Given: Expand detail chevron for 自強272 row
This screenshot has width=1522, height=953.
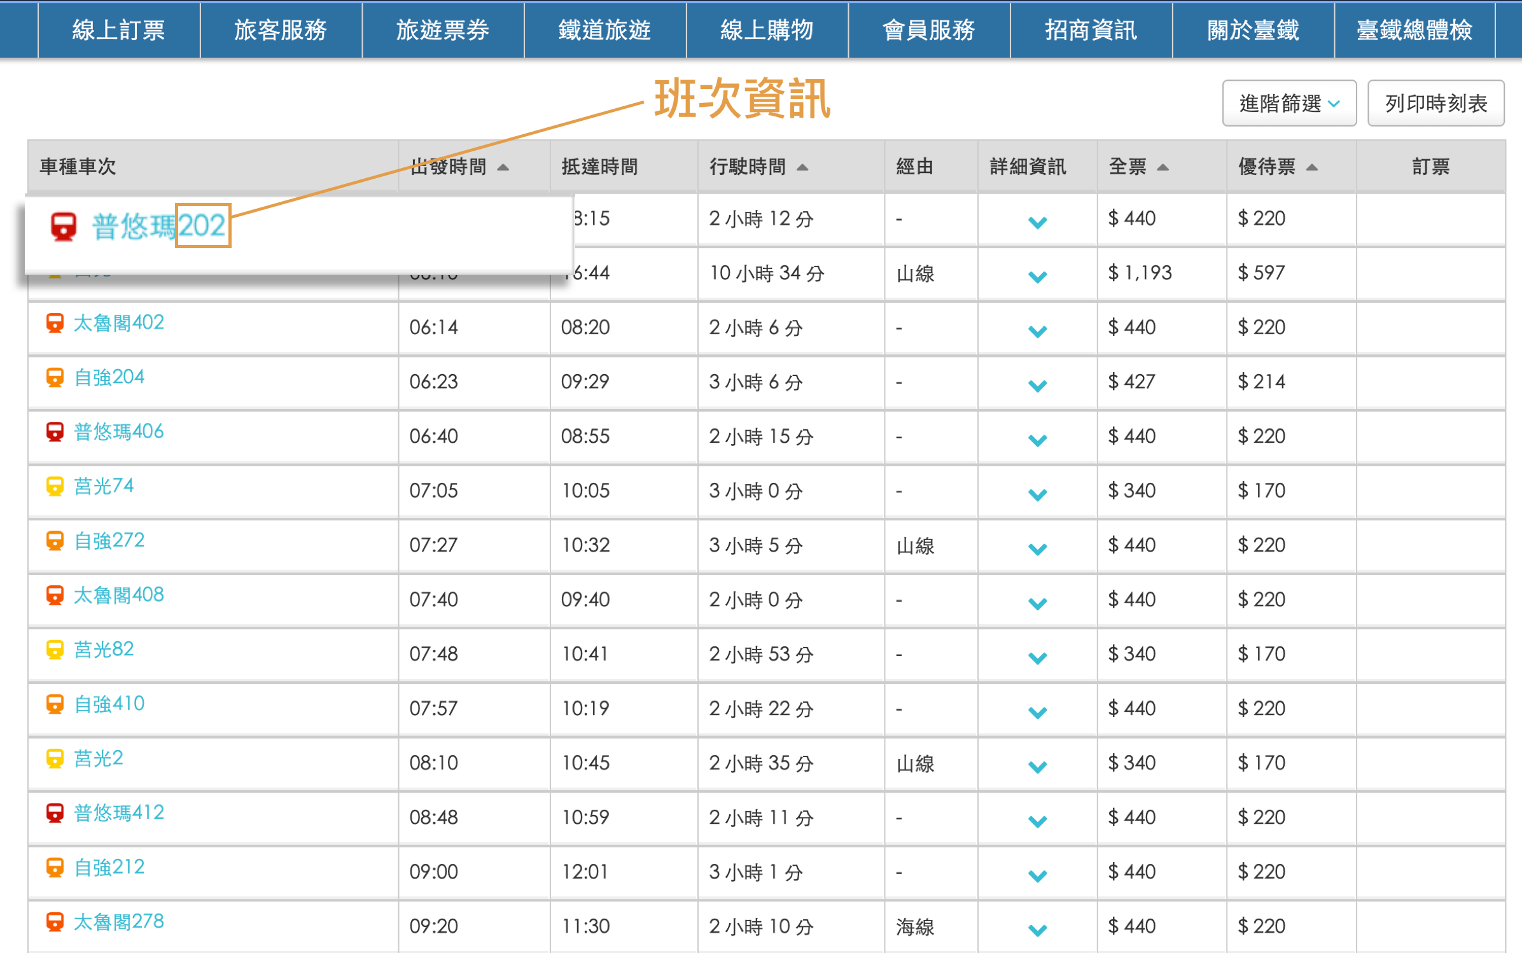Looking at the screenshot, I should pos(1037,548).
